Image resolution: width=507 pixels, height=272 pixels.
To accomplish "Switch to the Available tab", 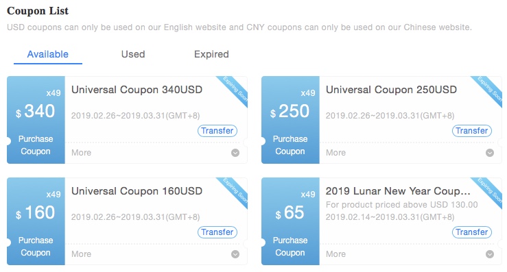I will pos(48,54).
